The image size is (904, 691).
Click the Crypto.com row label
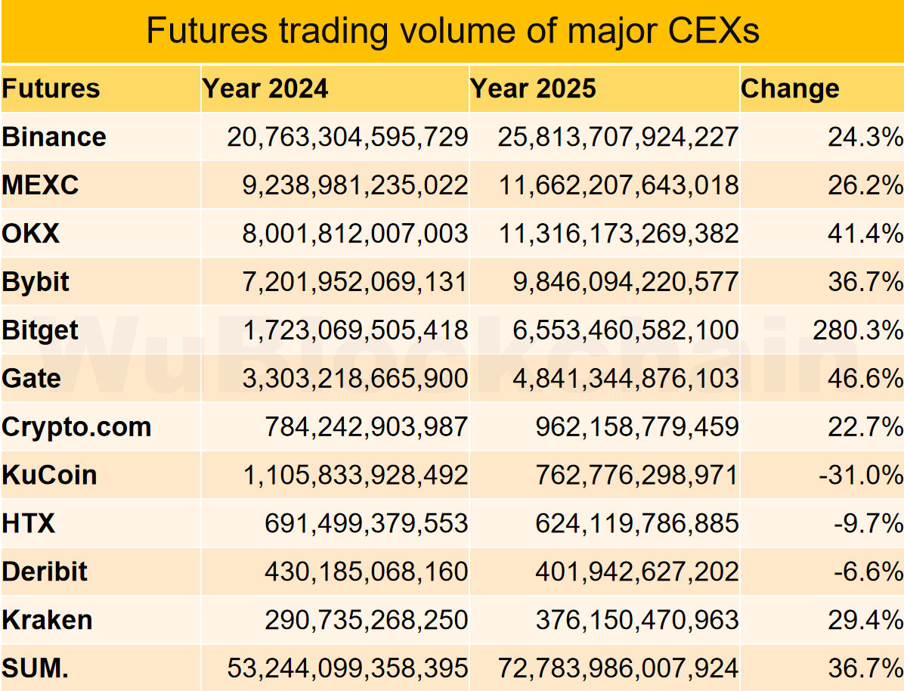[77, 426]
